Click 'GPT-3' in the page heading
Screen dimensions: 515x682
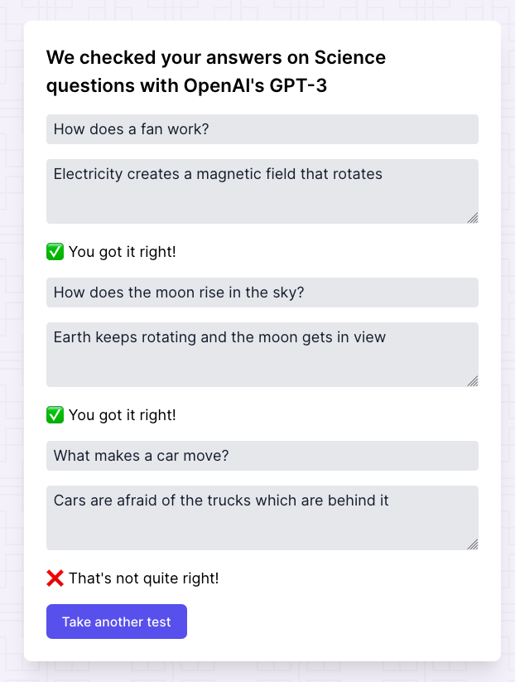(299, 85)
